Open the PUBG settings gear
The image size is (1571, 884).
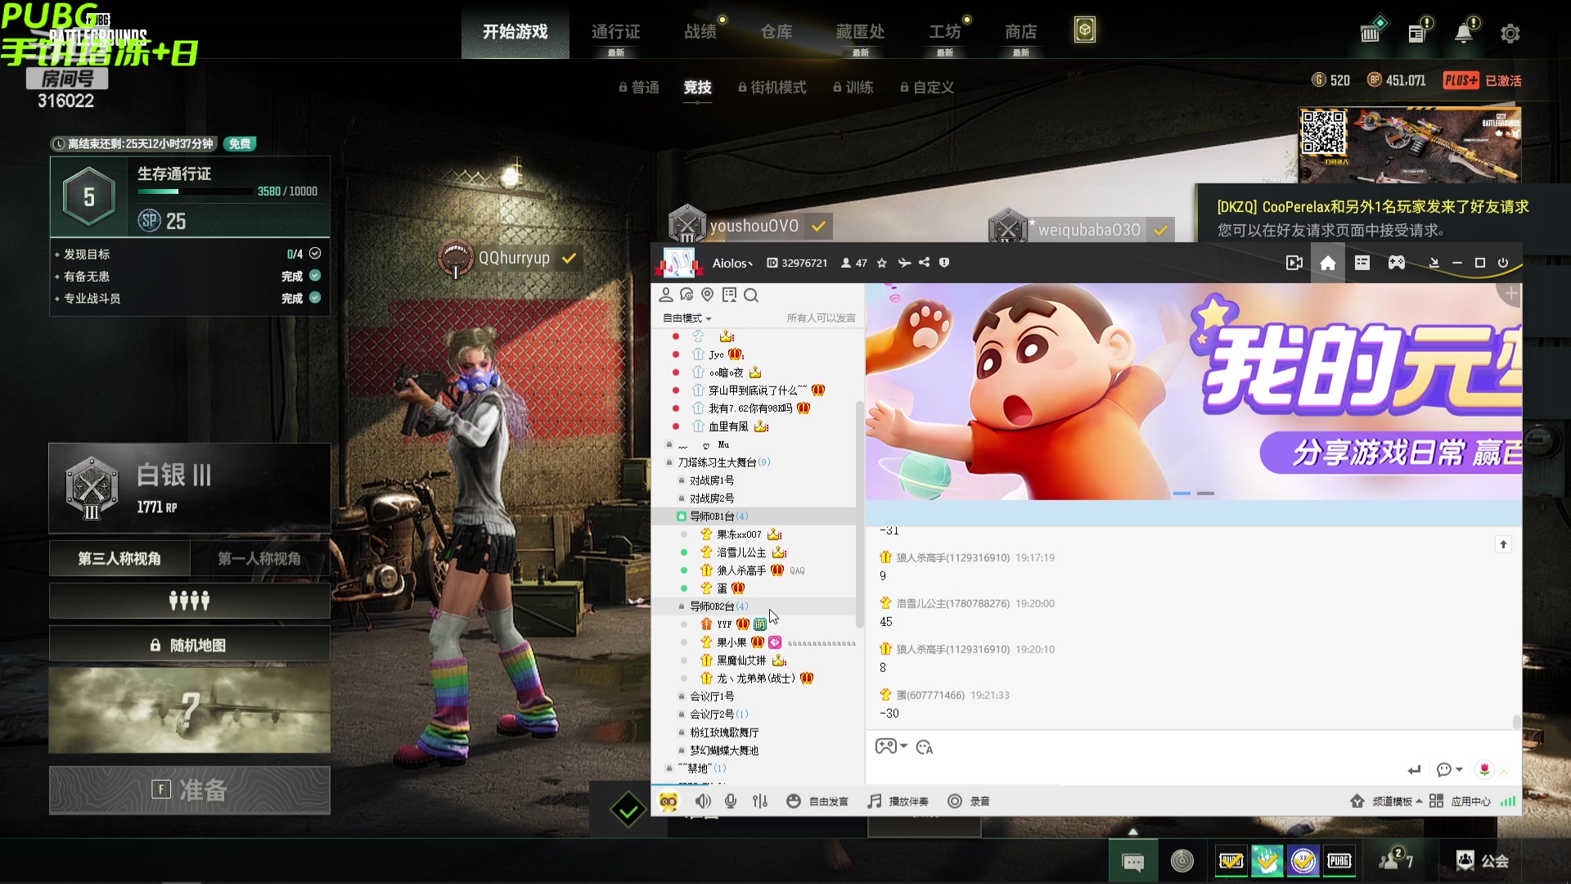coord(1510,34)
